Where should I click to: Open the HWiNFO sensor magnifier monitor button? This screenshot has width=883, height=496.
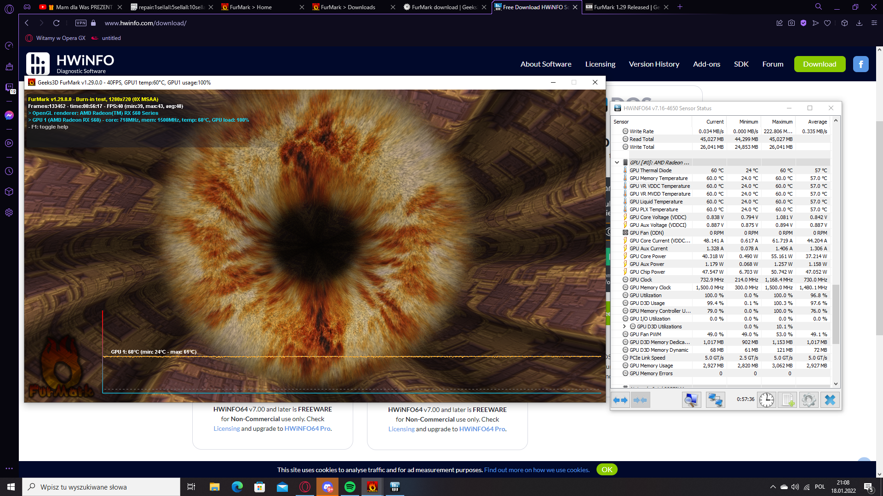coord(691,400)
